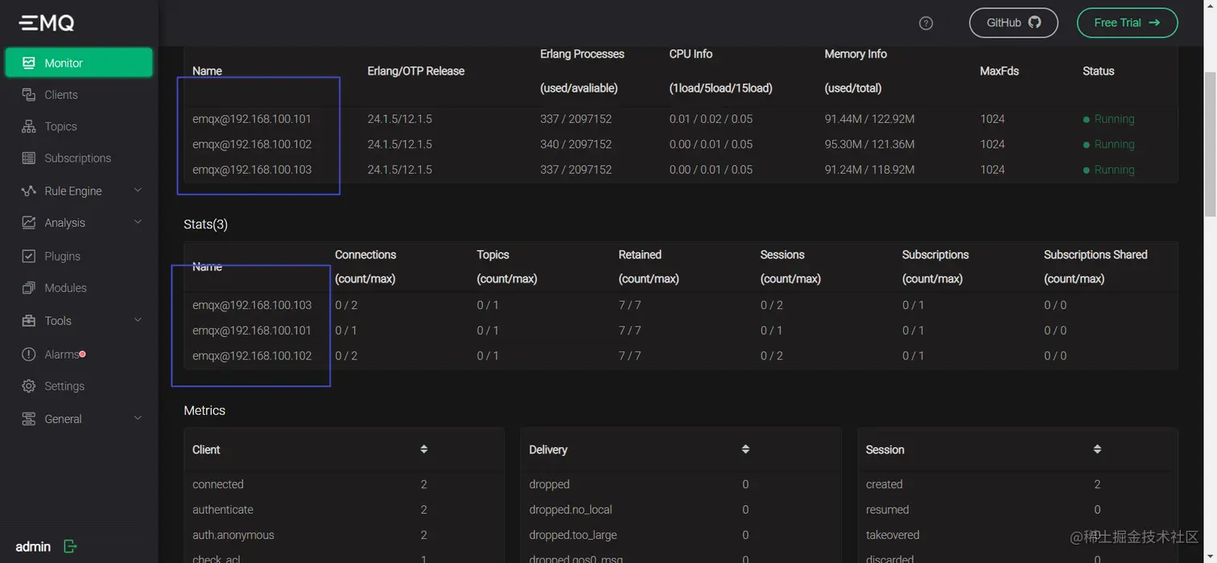
Task: Select node emqx@192.168.100.103 in nodes table
Action: [252, 170]
